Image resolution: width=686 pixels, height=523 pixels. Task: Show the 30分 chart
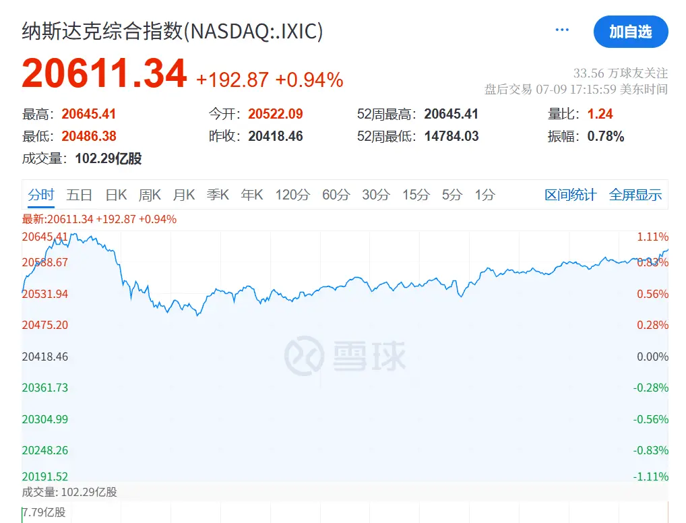pos(376,194)
